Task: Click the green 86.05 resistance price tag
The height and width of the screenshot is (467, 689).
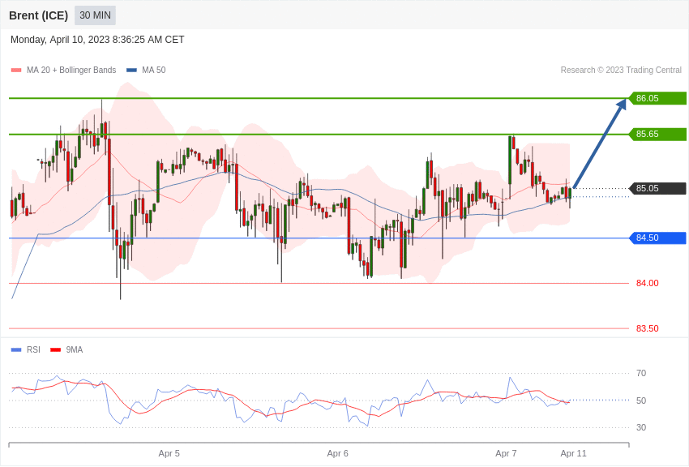Action: (657, 98)
